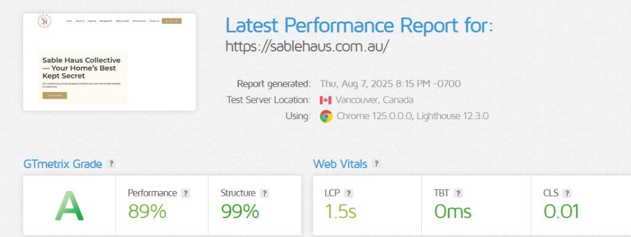This screenshot has width=631, height=237.
Task: Select the GTmetrix Grade heading
Action: (x=63, y=164)
